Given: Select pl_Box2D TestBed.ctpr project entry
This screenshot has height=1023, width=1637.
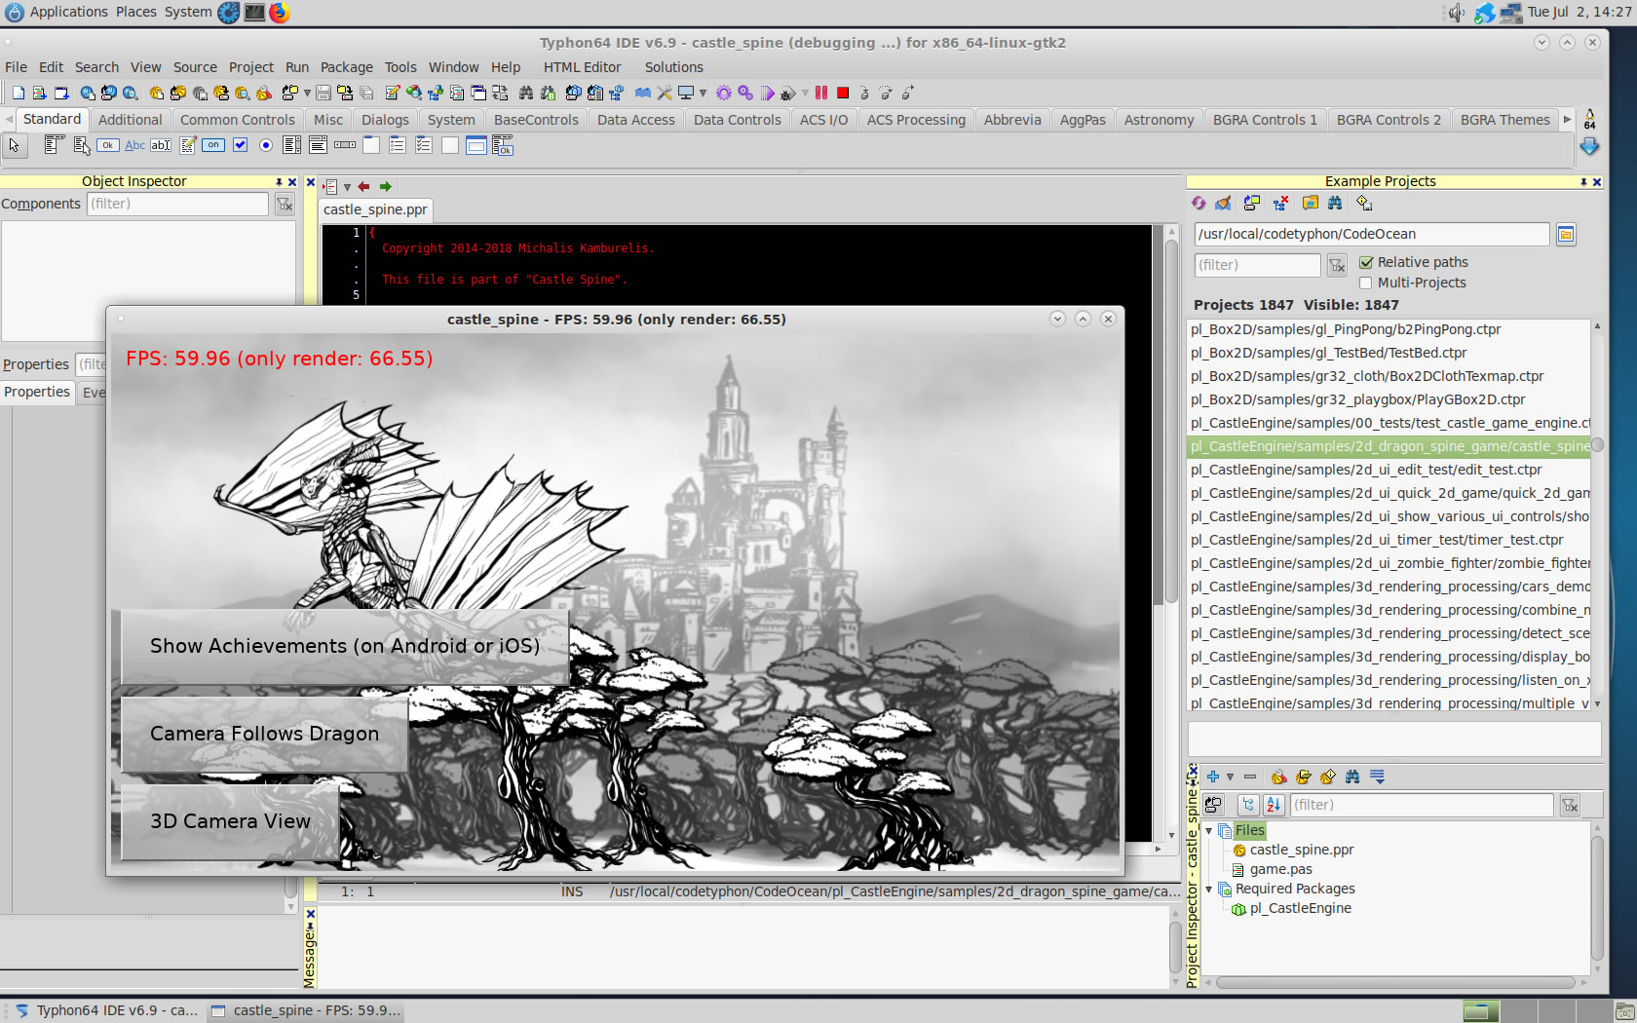Looking at the screenshot, I should (x=1328, y=353).
